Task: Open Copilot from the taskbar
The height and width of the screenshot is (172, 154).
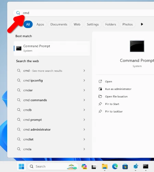Action: click(84, 167)
